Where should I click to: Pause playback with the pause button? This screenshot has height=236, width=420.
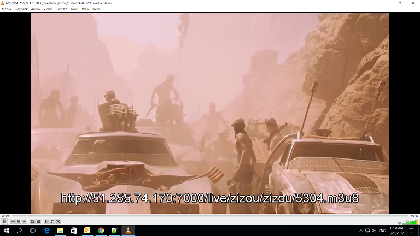click(x=4, y=221)
